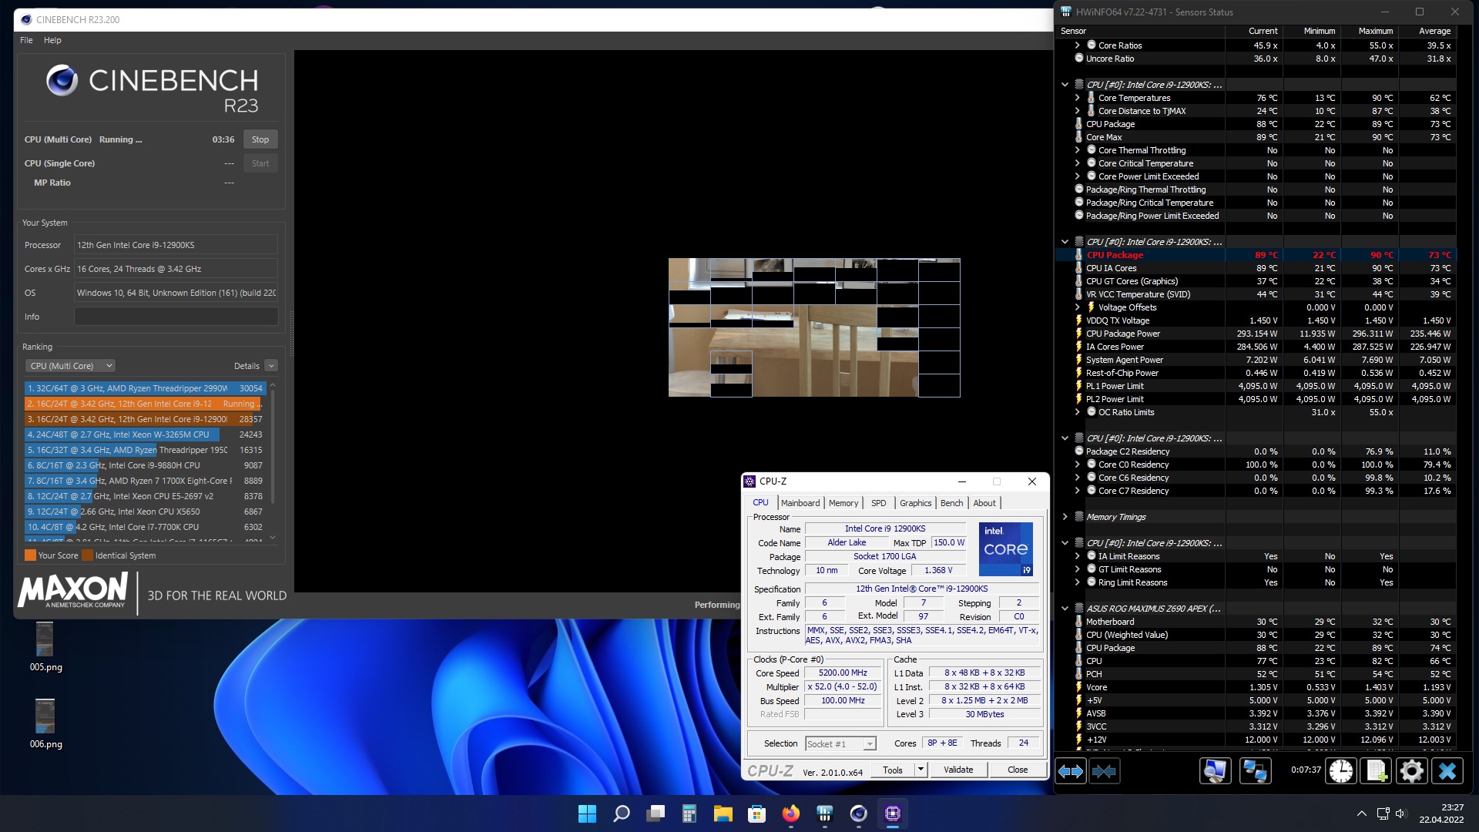Image resolution: width=1479 pixels, height=832 pixels.
Task: Open the Tools dropdown arrow in CPU-Z
Action: point(920,770)
